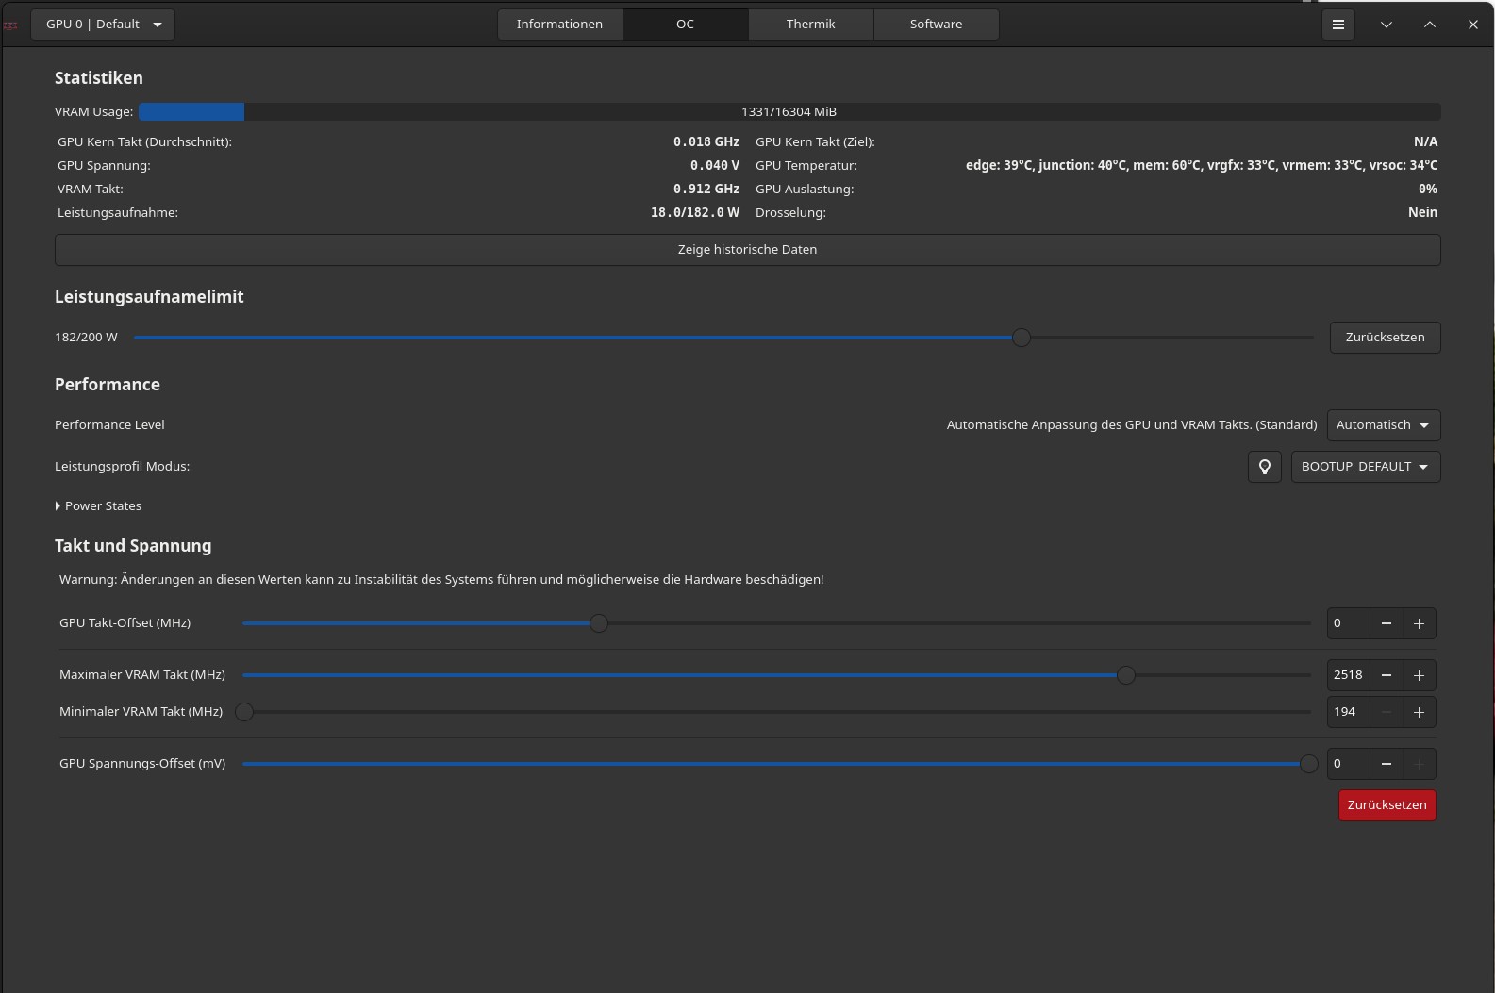Image resolution: width=1495 pixels, height=993 pixels.
Task: Expand the Power States section
Action: coord(99,506)
